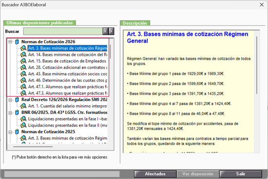This screenshot has width=268, height=179.
Task: Select BNR 06/2025. DA 43ª LGSS heading
Action: (64, 112)
